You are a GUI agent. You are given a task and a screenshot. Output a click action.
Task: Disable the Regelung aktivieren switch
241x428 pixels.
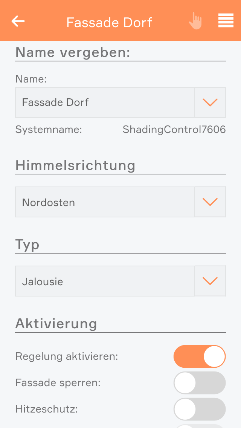tap(199, 356)
